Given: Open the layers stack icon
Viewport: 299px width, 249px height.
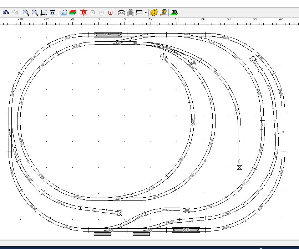Looking at the screenshot, I should click(73, 12).
